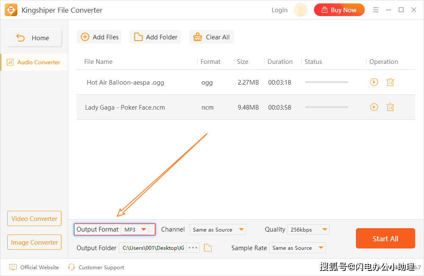Image resolution: width=424 pixels, height=276 pixels.
Task: Click the Add Folder button
Action: [x=155, y=37]
